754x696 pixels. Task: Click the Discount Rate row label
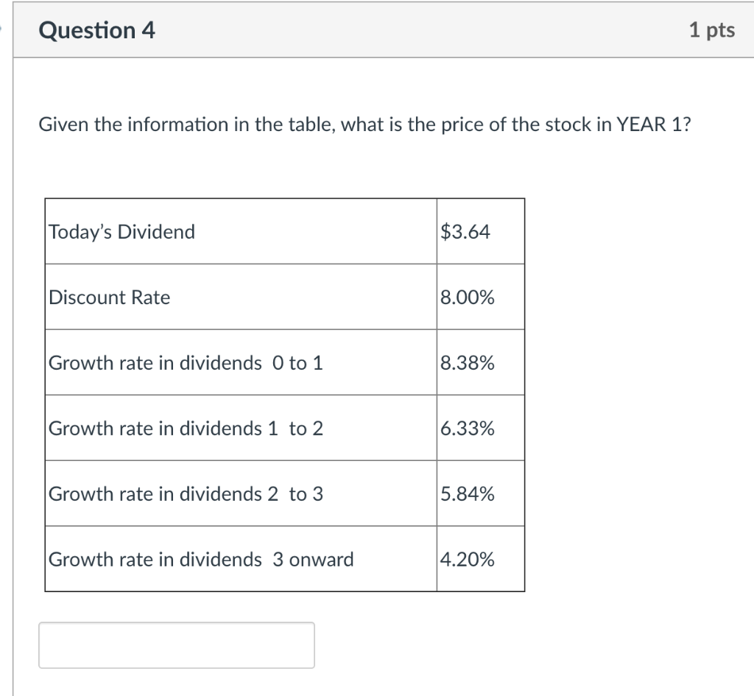(x=109, y=298)
